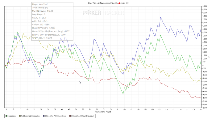Click the blue line peak near tournament 111
Screen dimensions: 216x122
click(x=160, y=17)
